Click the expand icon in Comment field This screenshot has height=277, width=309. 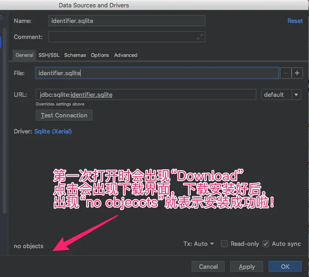click(200, 37)
